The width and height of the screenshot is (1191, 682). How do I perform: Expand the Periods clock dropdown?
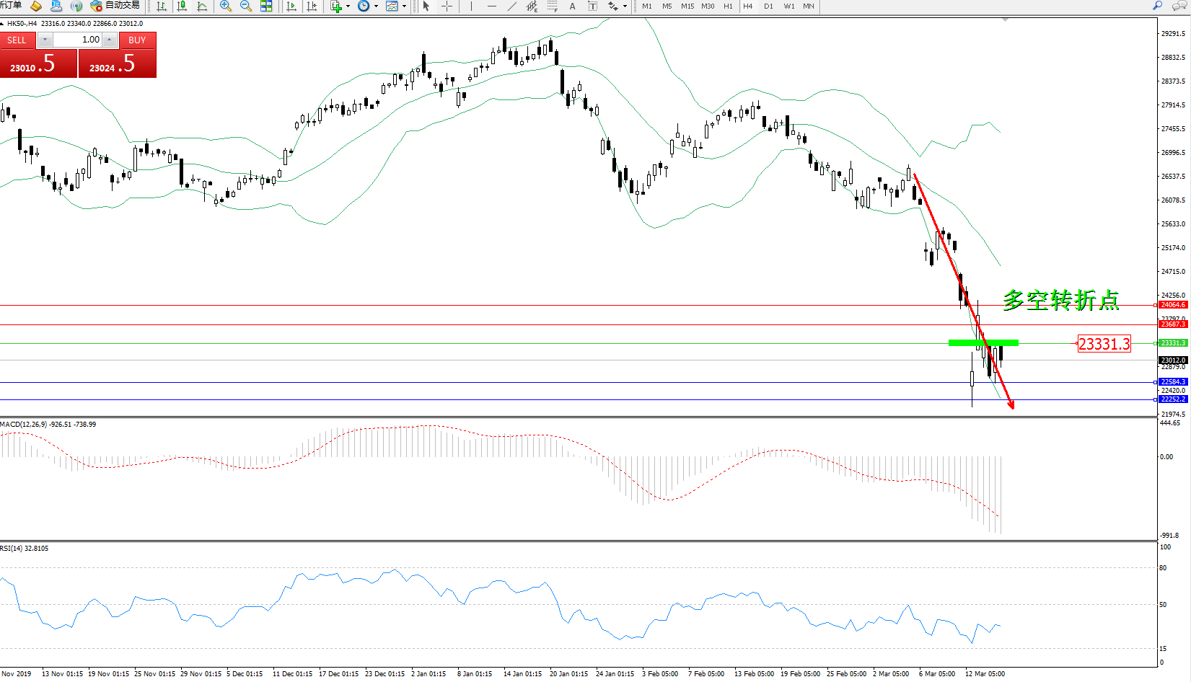376,6
